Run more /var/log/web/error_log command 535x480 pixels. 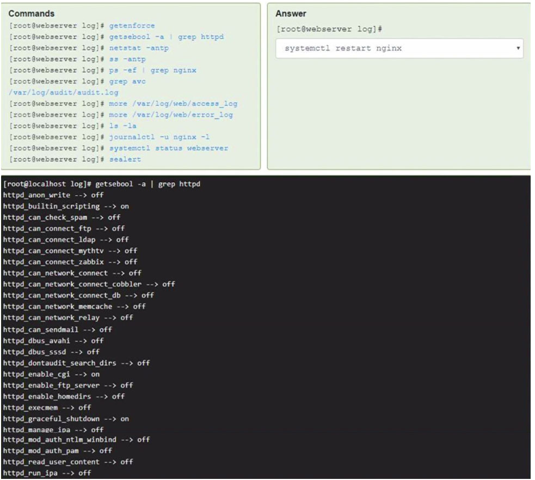point(171,115)
